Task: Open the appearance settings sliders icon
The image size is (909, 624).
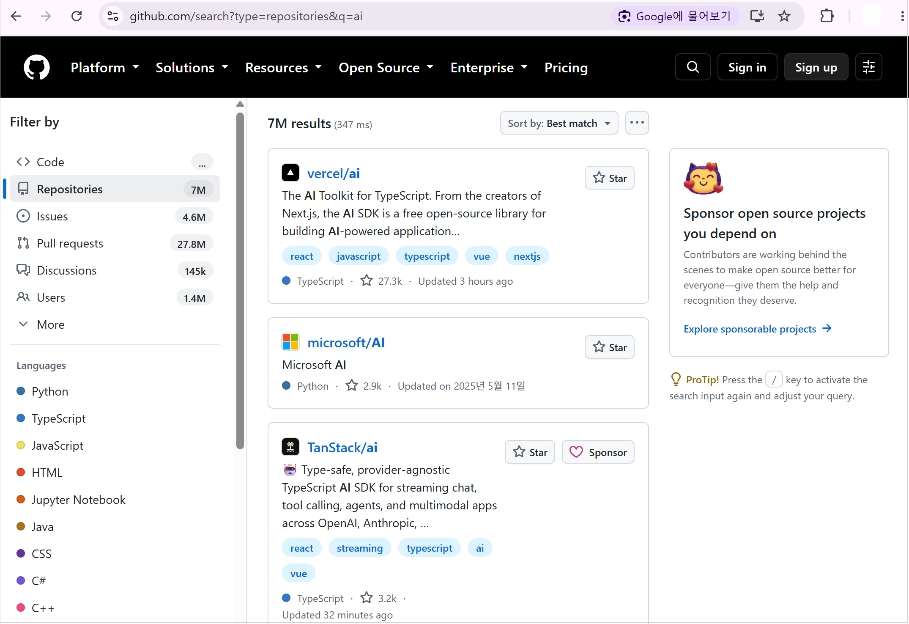Action: coord(868,67)
